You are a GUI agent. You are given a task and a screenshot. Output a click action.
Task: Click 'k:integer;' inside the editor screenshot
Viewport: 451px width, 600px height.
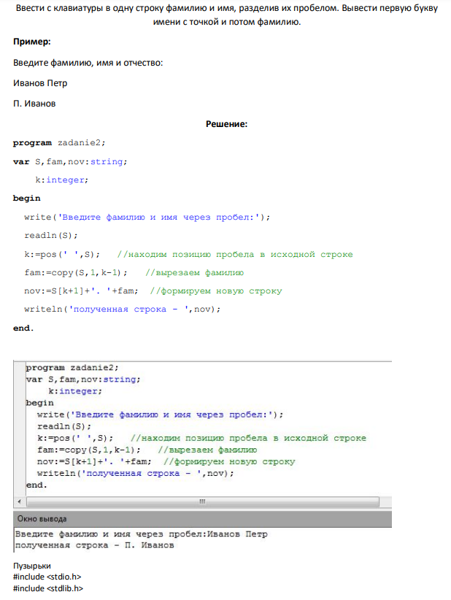click(75, 391)
